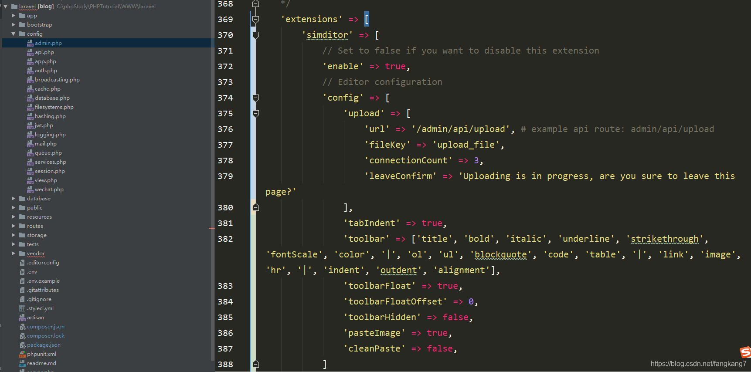
Task: Click the .editorconfig file icon
Action: pyautogui.click(x=22, y=263)
